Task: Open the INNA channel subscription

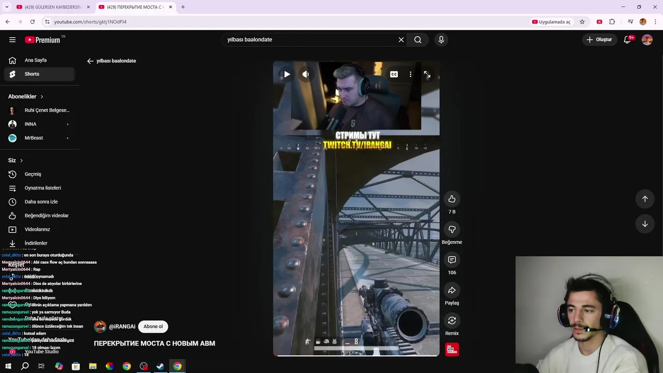Action: coord(39,124)
